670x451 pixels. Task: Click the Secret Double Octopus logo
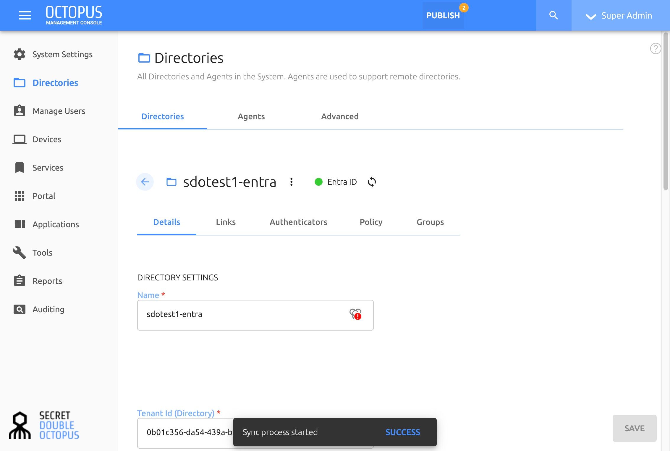pos(44,425)
